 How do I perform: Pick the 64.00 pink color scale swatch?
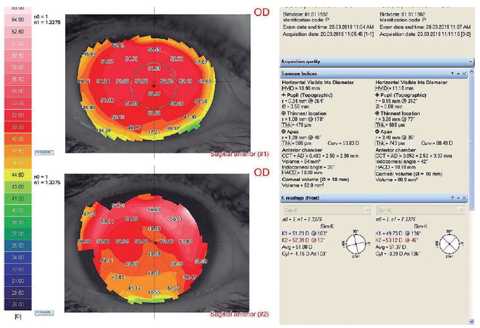pyautogui.click(x=17, y=19)
